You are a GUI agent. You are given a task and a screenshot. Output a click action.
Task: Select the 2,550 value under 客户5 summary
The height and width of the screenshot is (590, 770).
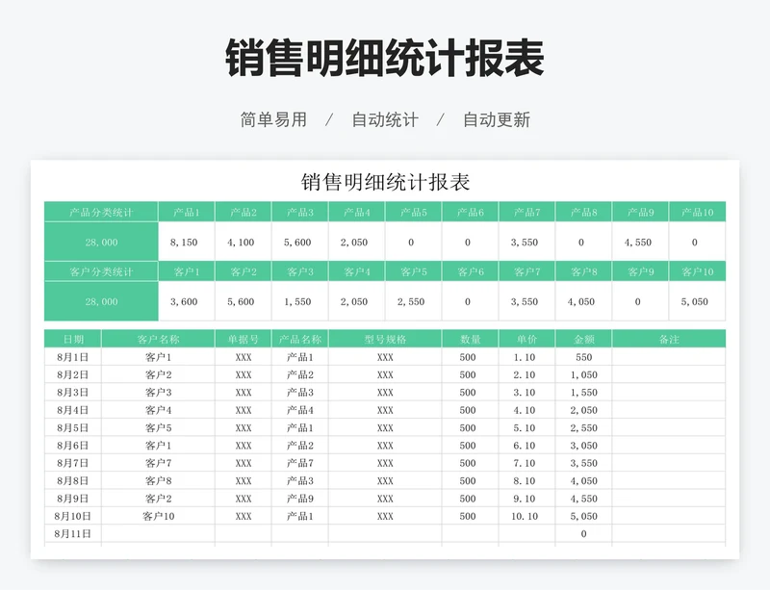(411, 301)
